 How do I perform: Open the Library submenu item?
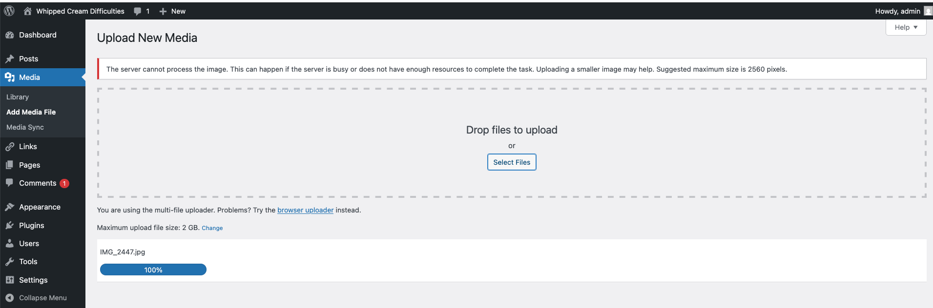tap(18, 97)
